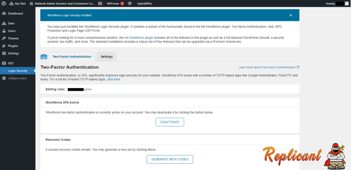Image resolution: width=351 pixels, height=170 pixels.
Task: Click the 'Two-Factor Authentication' page heading
Action: click(x=69, y=67)
